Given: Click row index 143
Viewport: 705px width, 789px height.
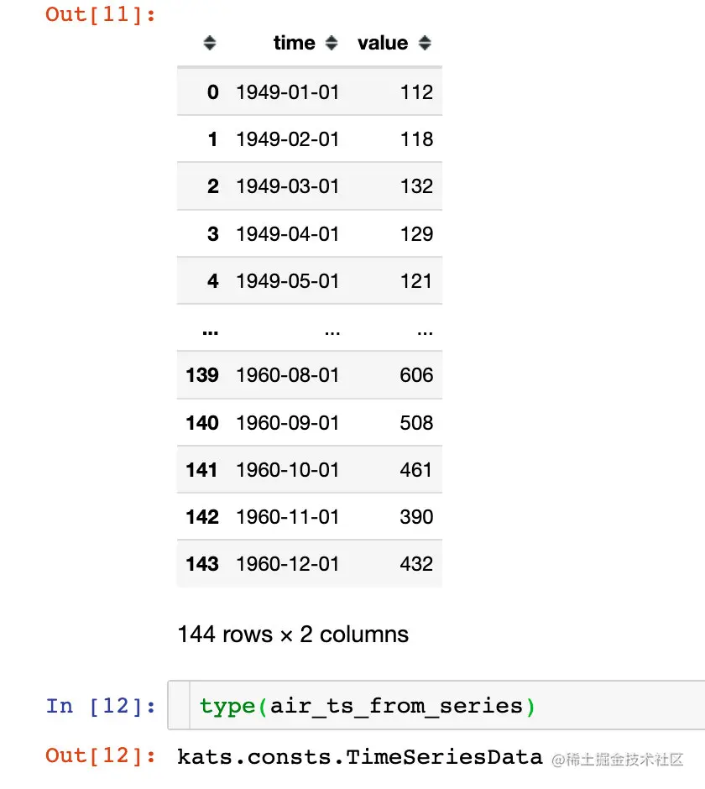Looking at the screenshot, I should pos(202,563).
